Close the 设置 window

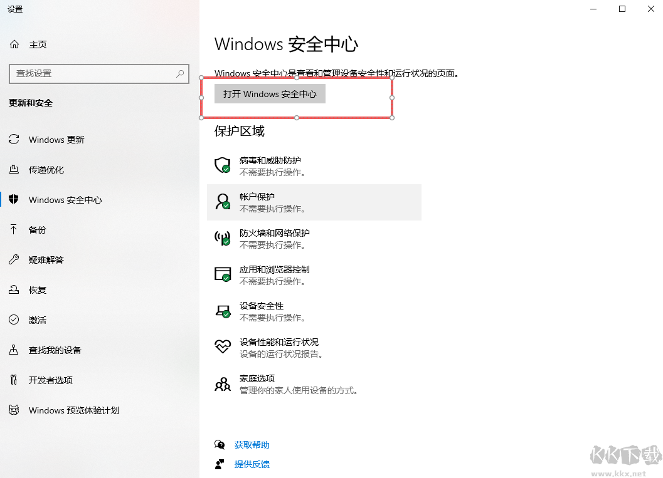point(650,9)
